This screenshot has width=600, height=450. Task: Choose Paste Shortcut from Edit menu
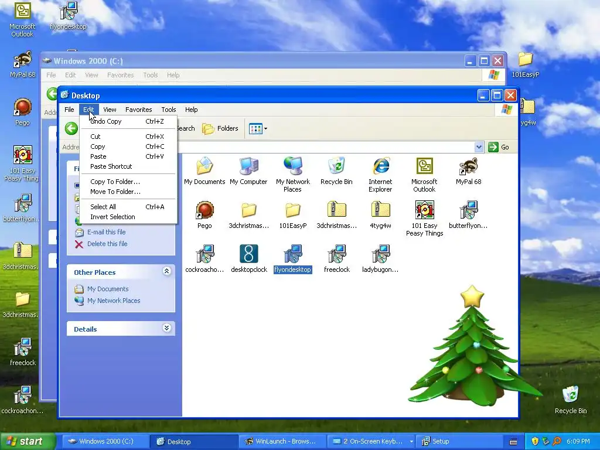point(128,166)
